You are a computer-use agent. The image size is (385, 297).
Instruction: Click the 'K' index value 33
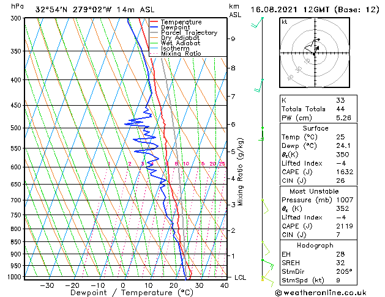[340, 100]
